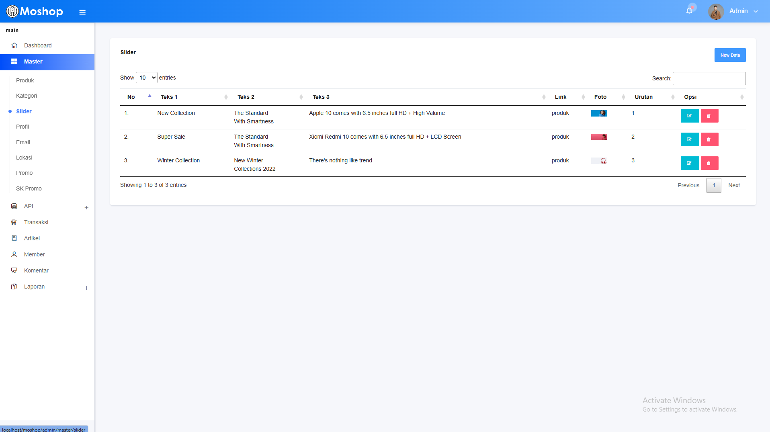Click the New Data button
Viewport: 770px width, 432px height.
click(x=730, y=55)
